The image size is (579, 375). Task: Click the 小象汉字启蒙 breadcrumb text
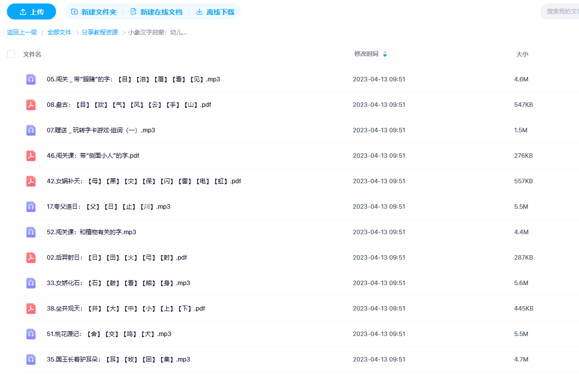(157, 32)
